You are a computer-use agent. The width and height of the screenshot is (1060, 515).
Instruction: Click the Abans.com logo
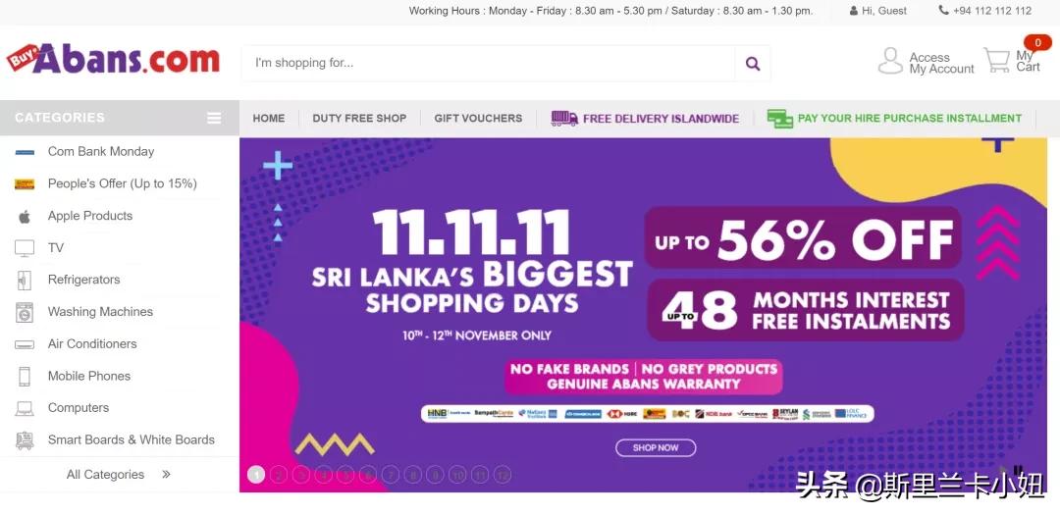click(114, 60)
